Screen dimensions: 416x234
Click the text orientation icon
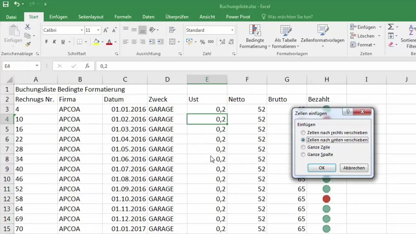152,30
